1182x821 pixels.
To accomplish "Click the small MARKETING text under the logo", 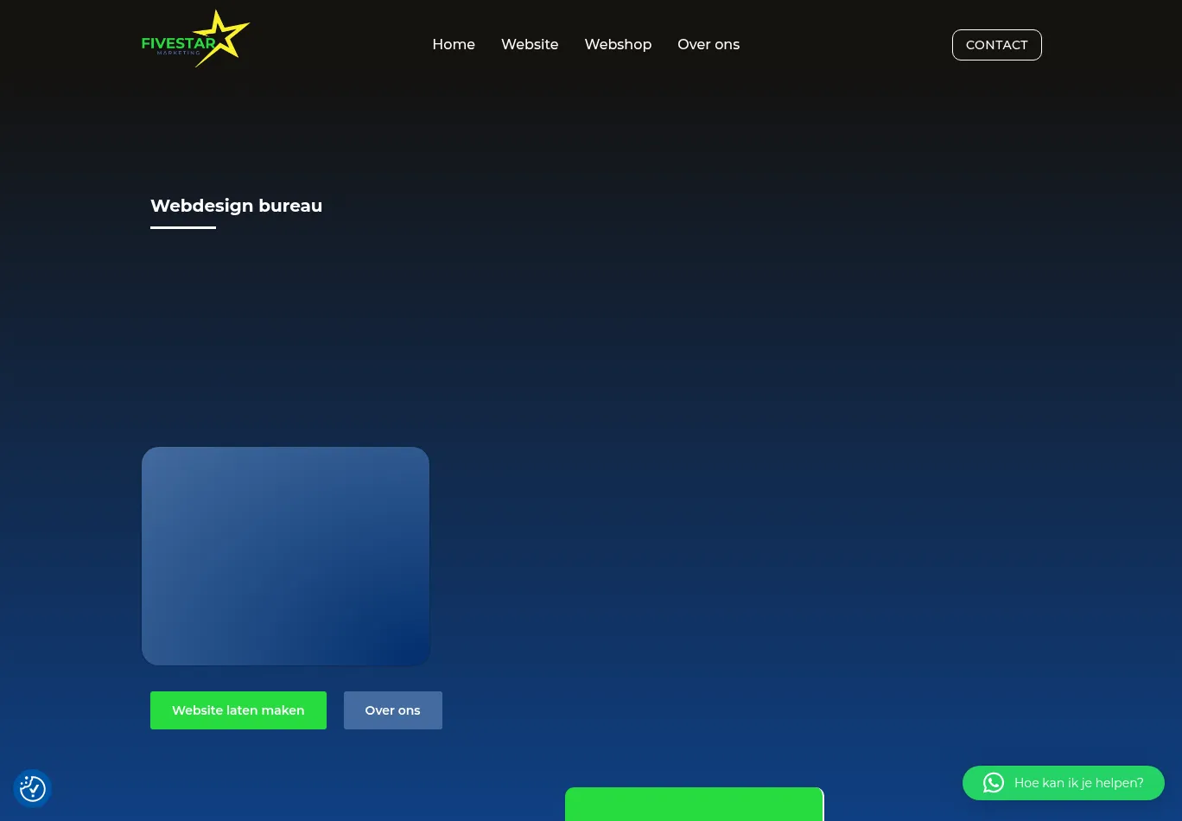I will pyautogui.click(x=178, y=53).
